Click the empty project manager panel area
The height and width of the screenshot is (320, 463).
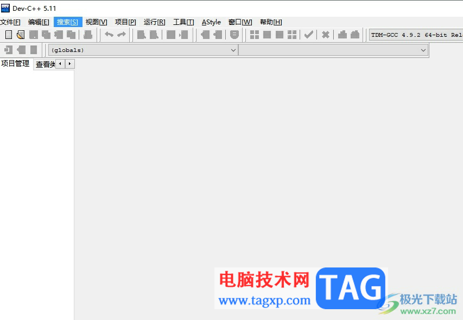tap(36, 194)
